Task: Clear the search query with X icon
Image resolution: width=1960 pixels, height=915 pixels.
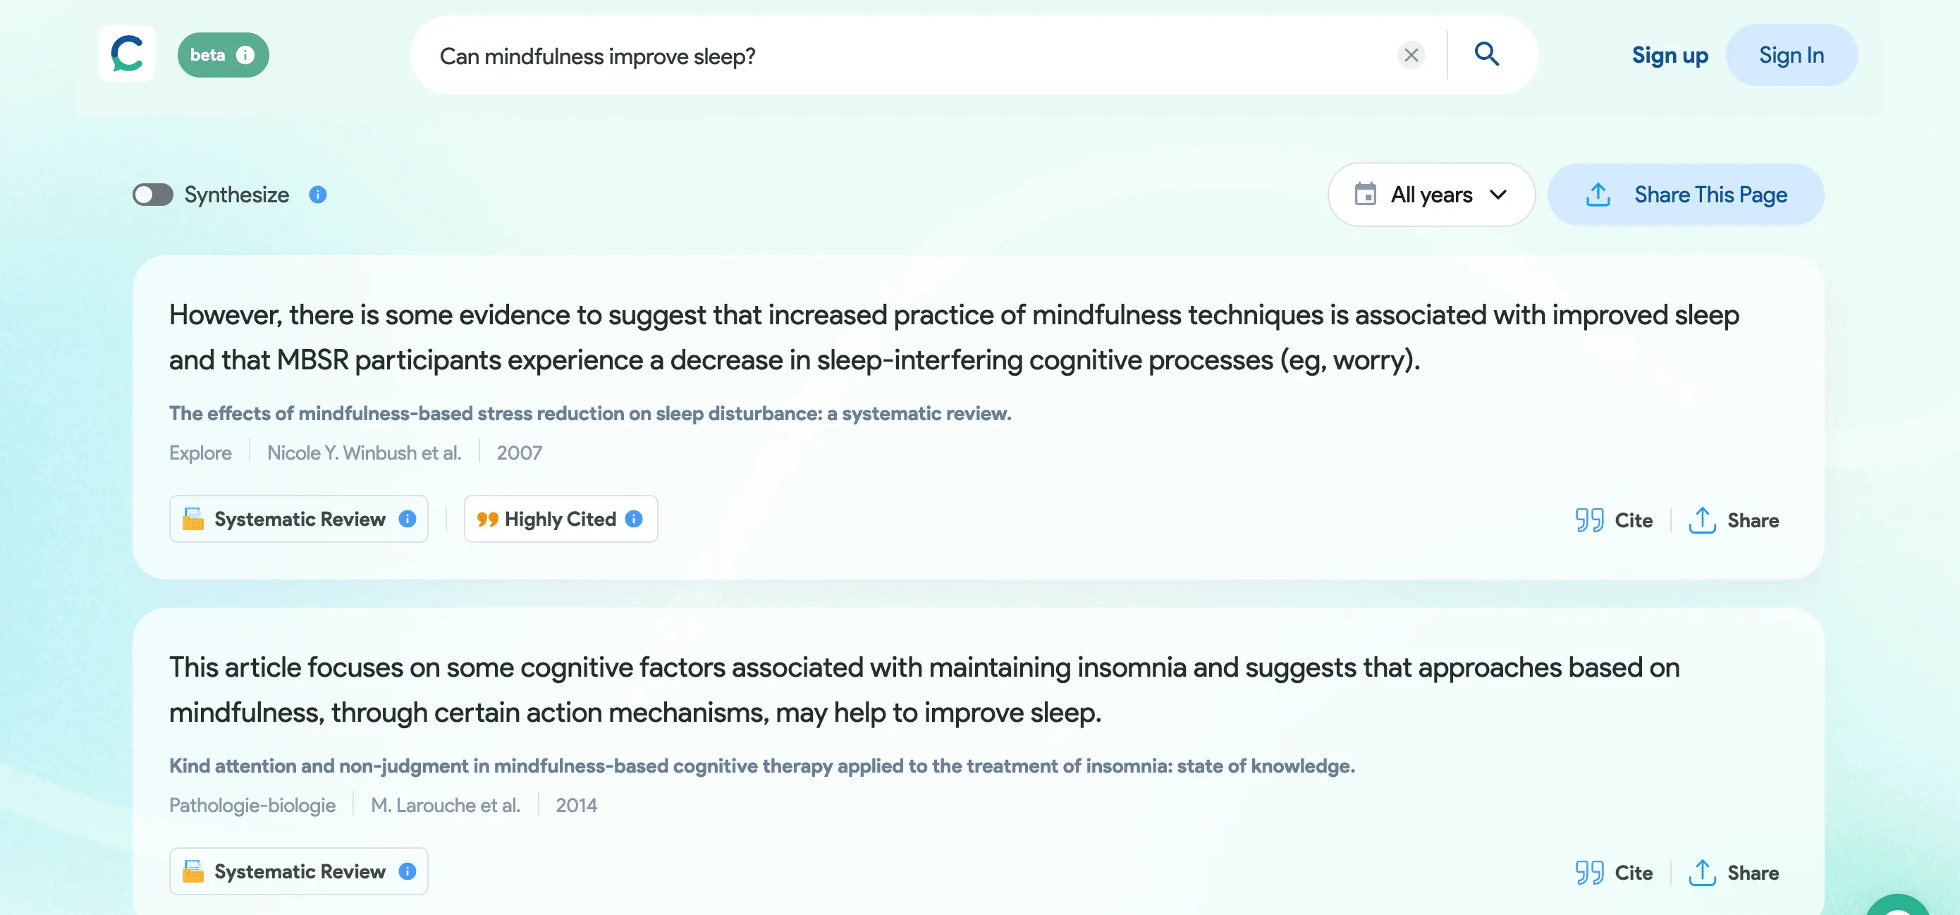Action: click(x=1411, y=55)
